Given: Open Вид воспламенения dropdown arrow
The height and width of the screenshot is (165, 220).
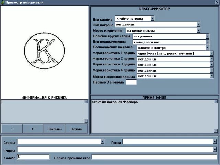Looking at the screenshot, I should pyautogui.click(x=207, y=42).
